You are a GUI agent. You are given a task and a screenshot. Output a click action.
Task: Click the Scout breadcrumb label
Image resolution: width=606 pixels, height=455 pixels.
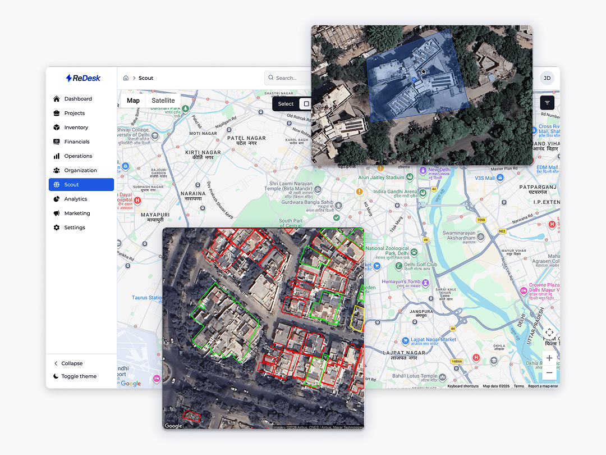[146, 78]
